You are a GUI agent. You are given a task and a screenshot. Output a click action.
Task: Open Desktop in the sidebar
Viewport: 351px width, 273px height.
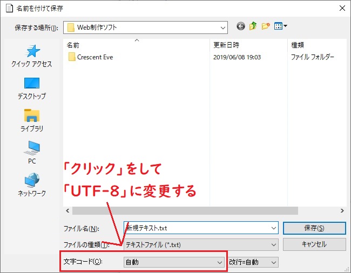[x=32, y=84]
